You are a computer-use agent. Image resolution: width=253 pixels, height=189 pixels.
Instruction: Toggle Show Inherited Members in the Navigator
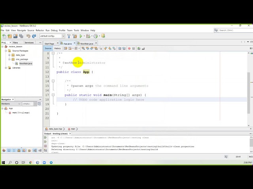[x=4, y=150]
